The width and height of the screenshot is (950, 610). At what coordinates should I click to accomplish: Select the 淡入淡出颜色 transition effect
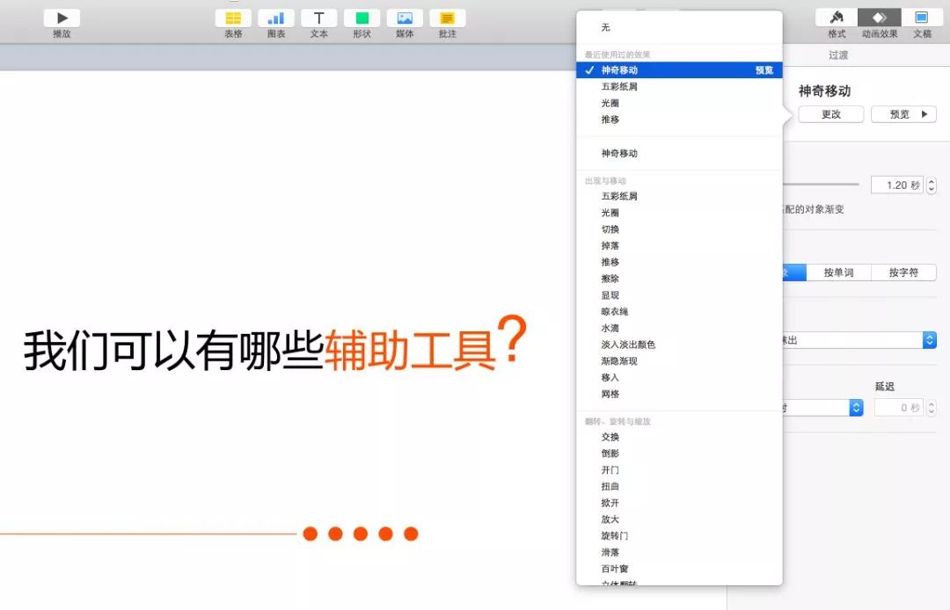click(x=628, y=345)
